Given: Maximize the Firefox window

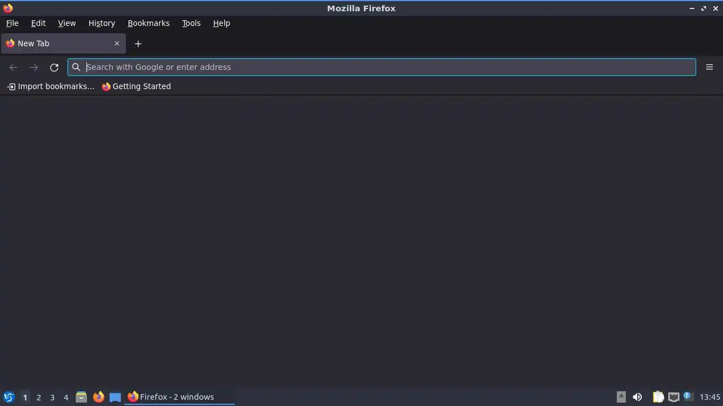Looking at the screenshot, I should pyautogui.click(x=704, y=8).
